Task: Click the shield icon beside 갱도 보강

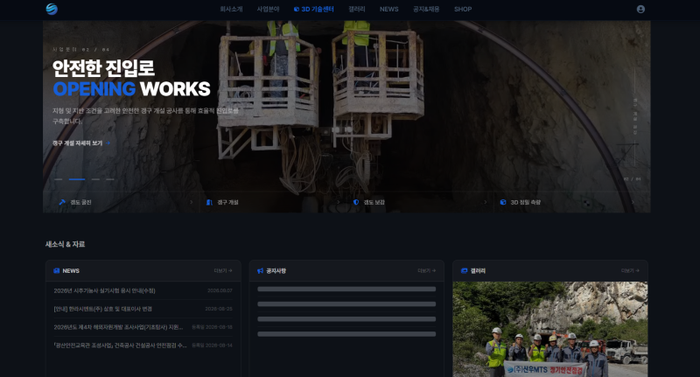Action: click(x=356, y=202)
